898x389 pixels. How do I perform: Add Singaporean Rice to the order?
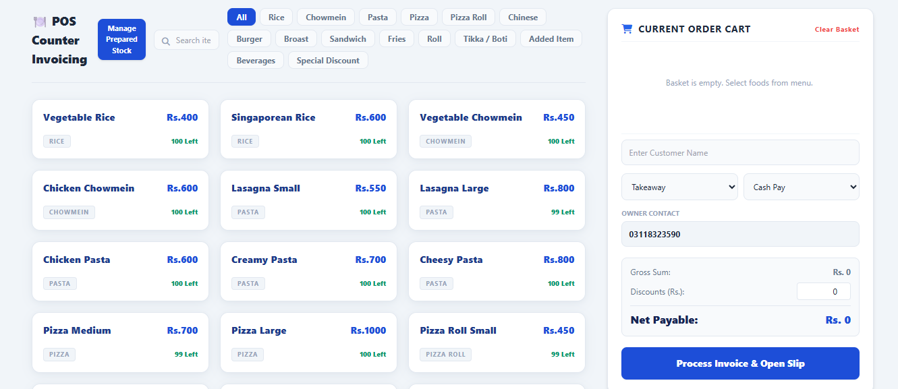308,129
